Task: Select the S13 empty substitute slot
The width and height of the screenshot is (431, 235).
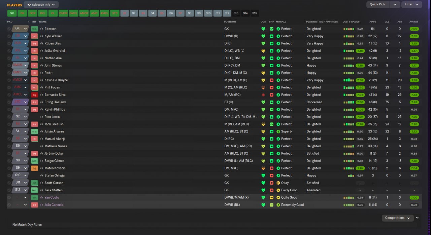Action: point(236,13)
